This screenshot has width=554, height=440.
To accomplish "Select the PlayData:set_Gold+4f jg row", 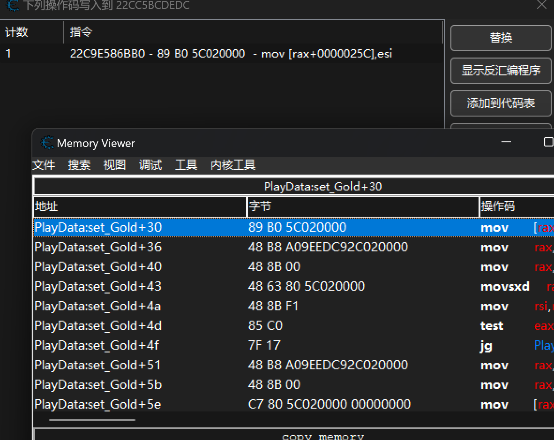I will pyautogui.click(x=294, y=345).
